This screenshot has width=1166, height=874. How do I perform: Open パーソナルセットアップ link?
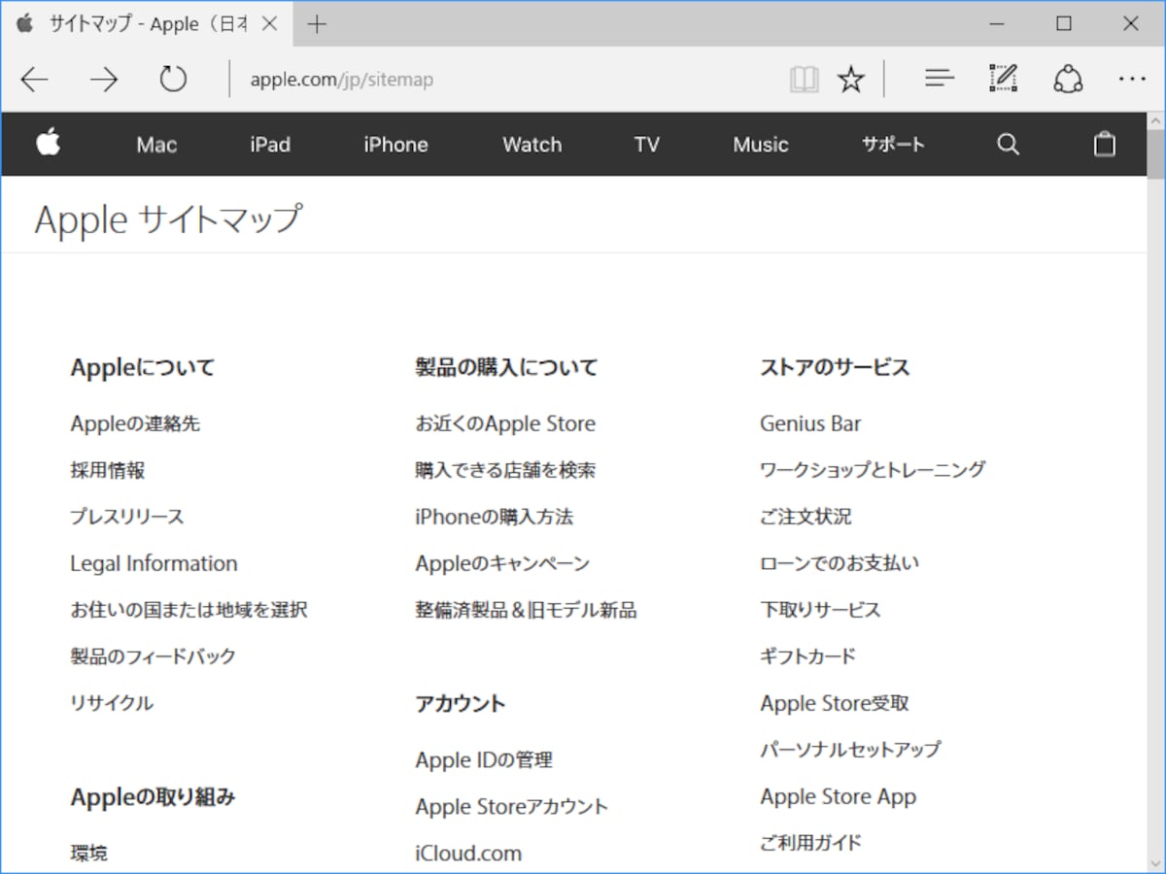coord(850,750)
